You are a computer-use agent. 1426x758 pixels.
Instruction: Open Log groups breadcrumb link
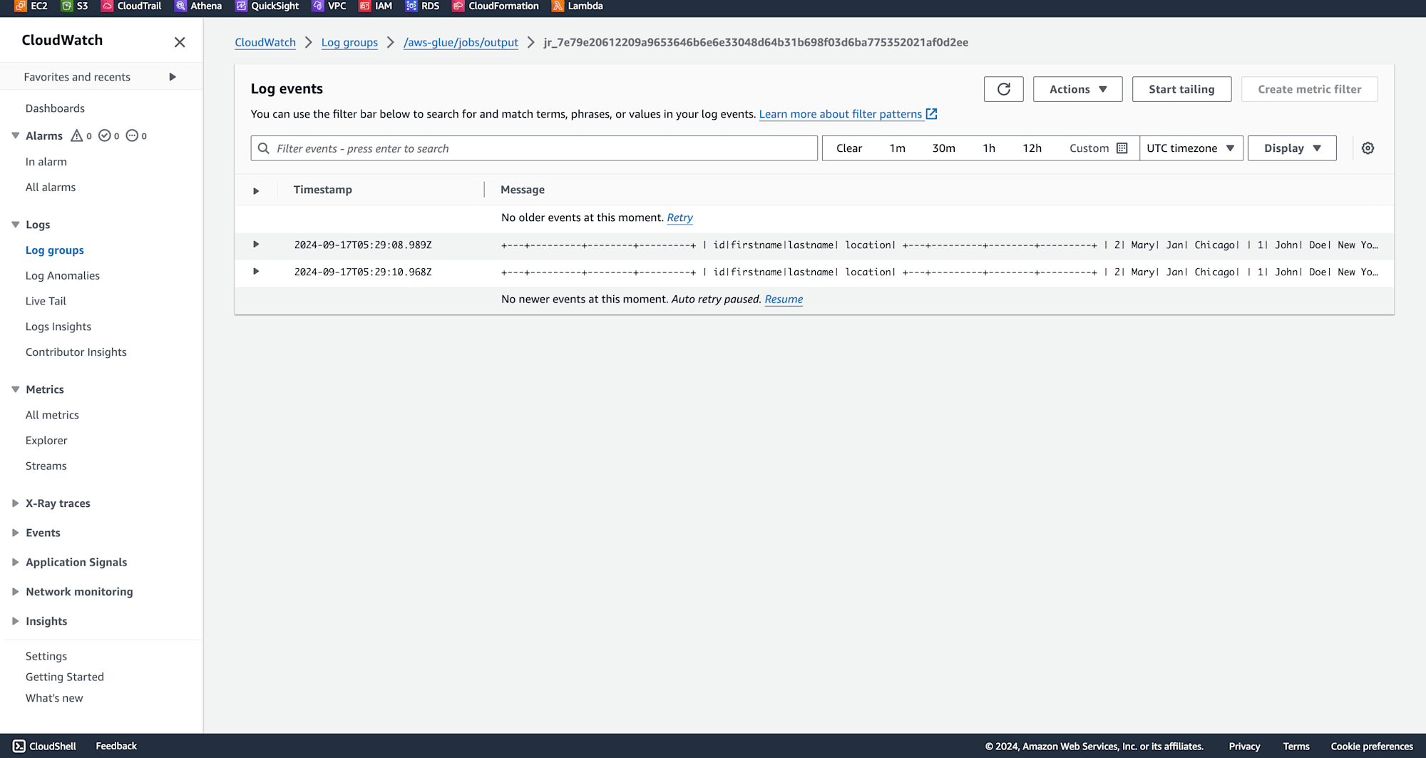349,42
